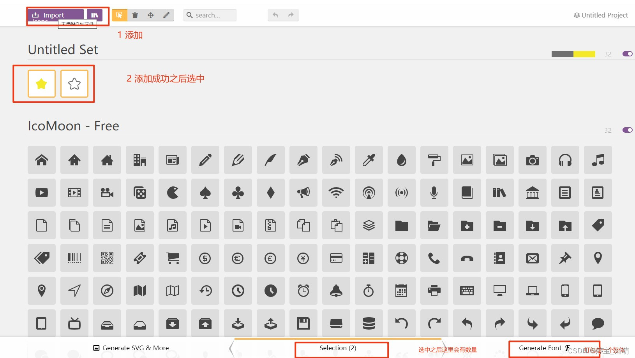
Task: Select the alarm clock icon
Action: click(303, 291)
